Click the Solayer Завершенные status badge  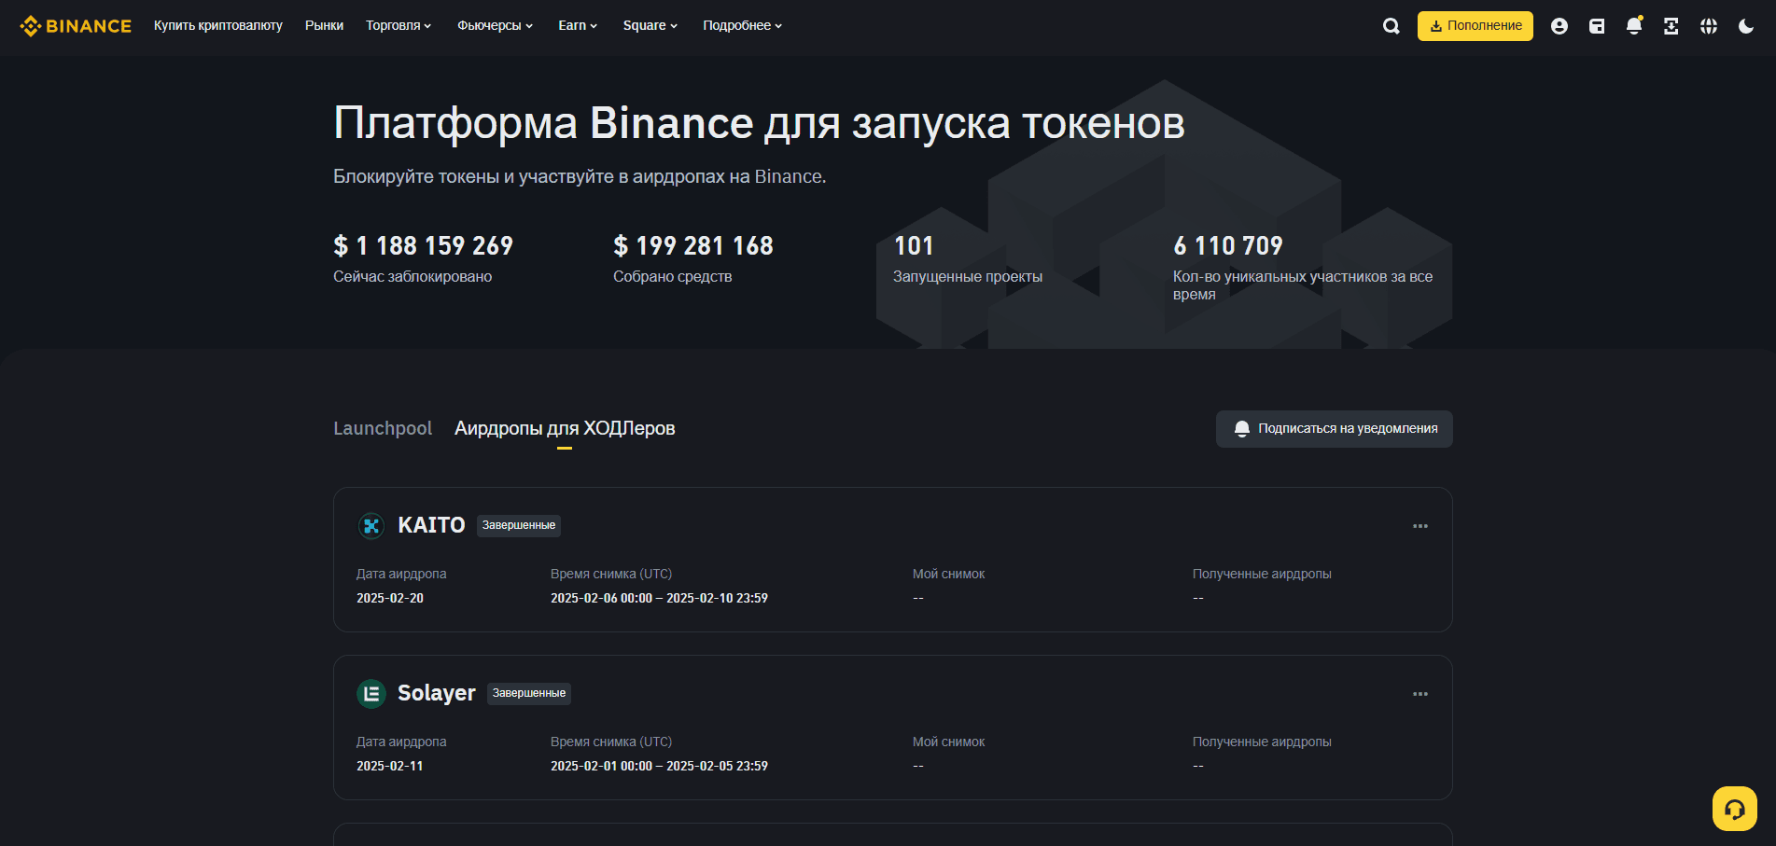[529, 694]
